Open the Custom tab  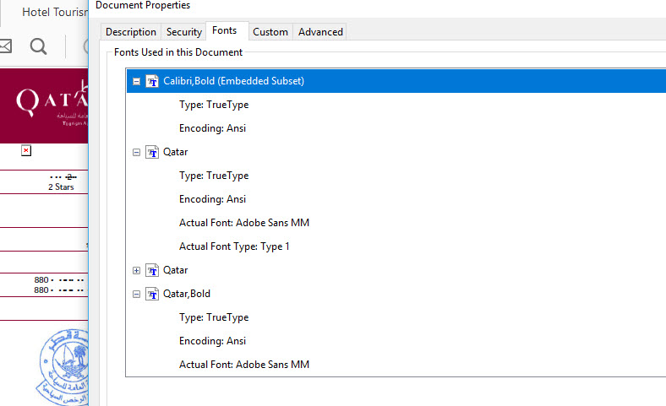[270, 32]
